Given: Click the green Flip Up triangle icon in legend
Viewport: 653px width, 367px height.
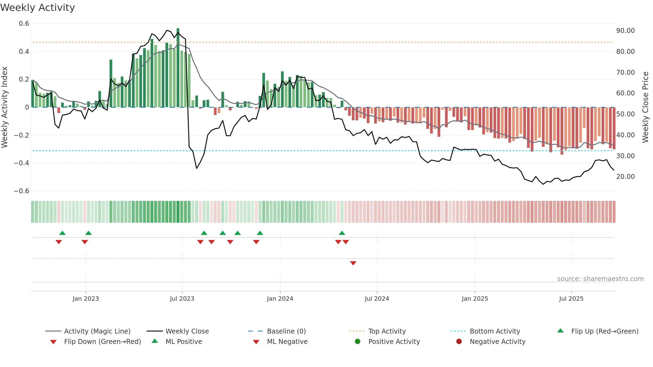Looking at the screenshot, I should coord(560,331).
